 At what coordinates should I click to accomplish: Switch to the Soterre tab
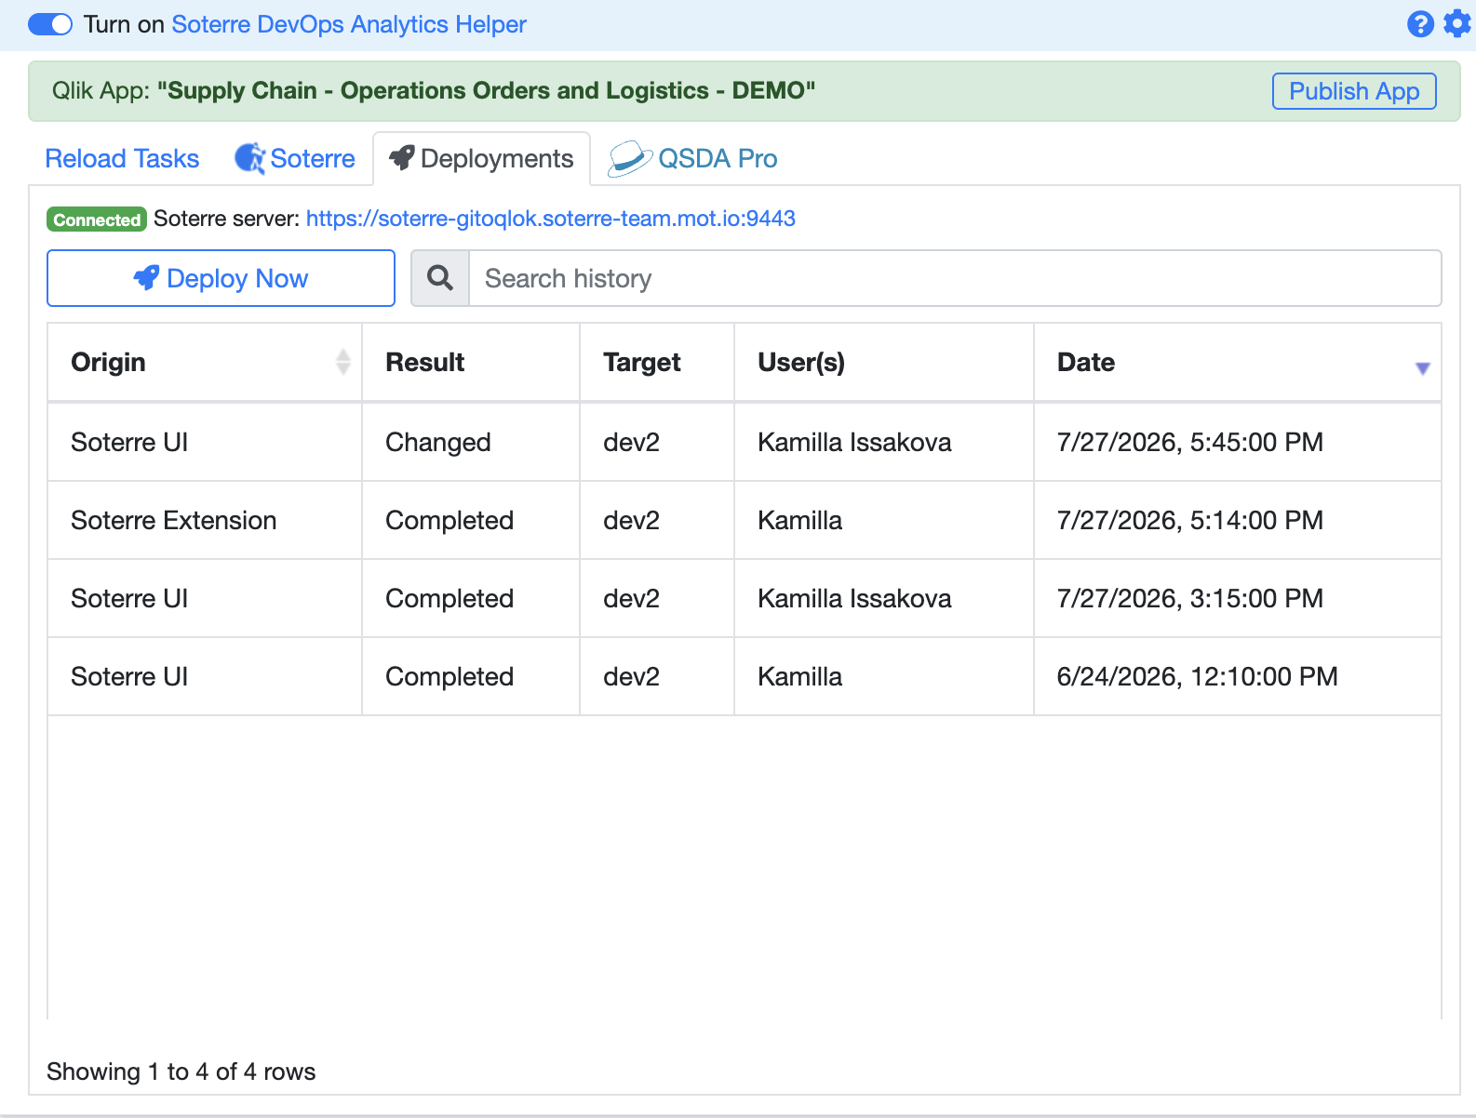coord(295,159)
